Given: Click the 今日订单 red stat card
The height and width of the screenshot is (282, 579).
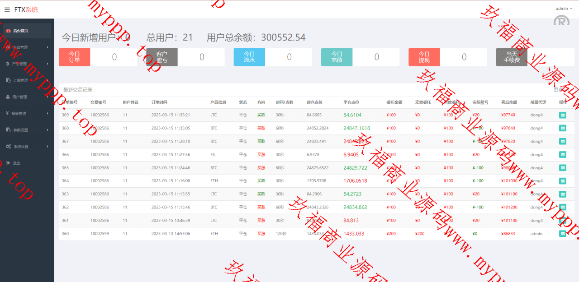Looking at the screenshot, I should point(75,57).
